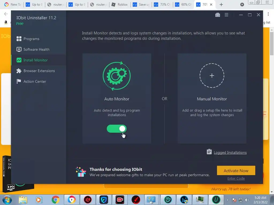
Task: Click the Enter Code link
Action: 236,178
